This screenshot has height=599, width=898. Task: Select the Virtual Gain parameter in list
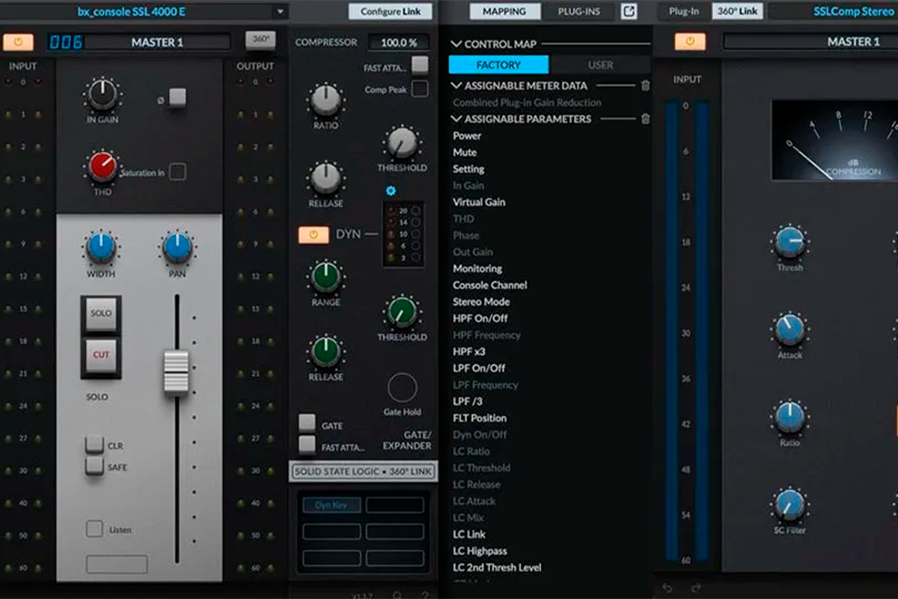click(479, 202)
